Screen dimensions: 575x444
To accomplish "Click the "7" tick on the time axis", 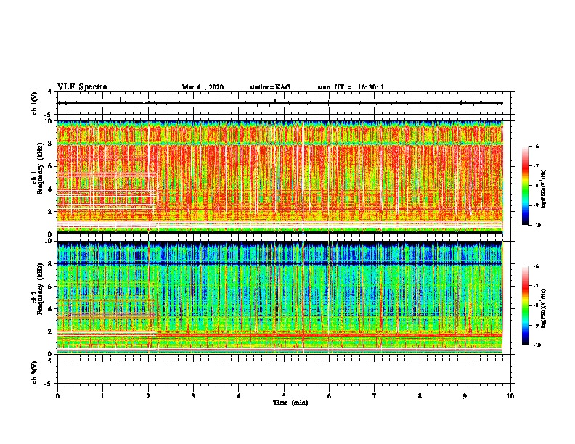I will (375, 396).
